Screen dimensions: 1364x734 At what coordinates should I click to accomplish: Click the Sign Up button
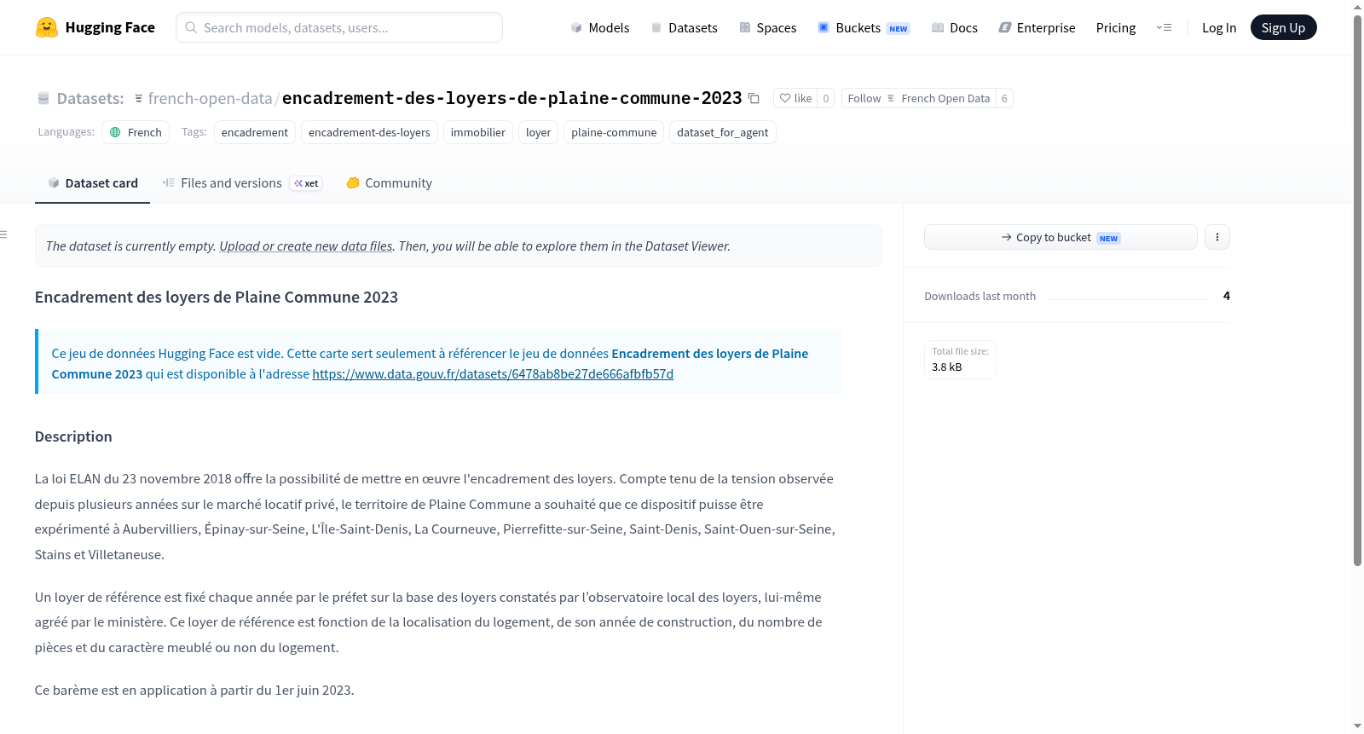point(1283,27)
